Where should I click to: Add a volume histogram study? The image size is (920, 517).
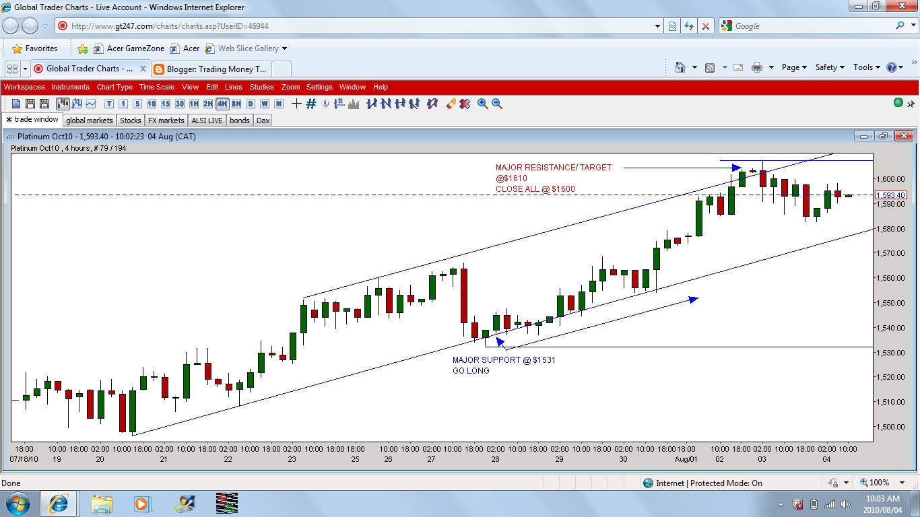click(353, 104)
